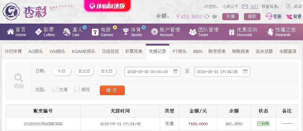This screenshot has width=303, height=131.
Task: Select the 近七日 date filter
Action: tap(107, 71)
